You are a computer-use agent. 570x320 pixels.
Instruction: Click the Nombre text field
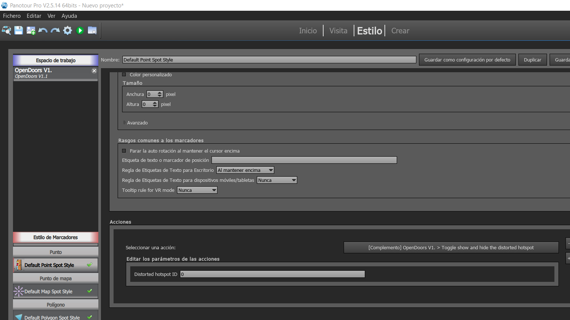(x=269, y=60)
